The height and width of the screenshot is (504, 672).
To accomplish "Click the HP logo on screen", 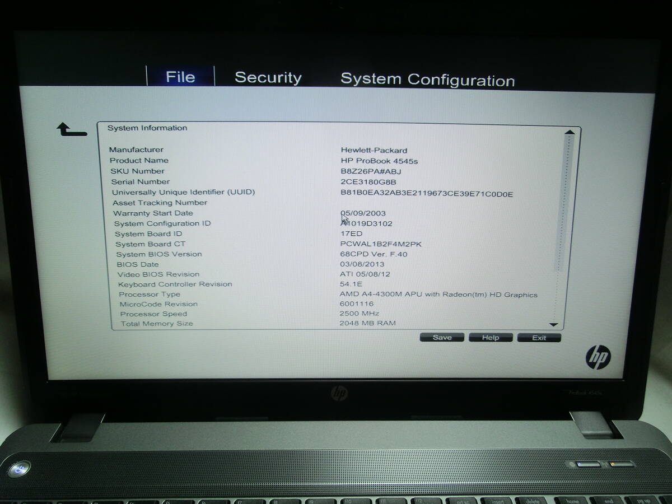I will pyautogui.click(x=598, y=357).
